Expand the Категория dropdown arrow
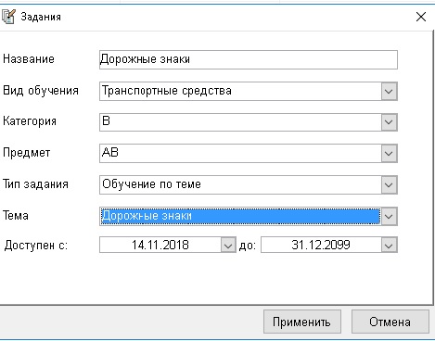Image resolution: width=435 pixels, height=341 pixels. coord(389,122)
